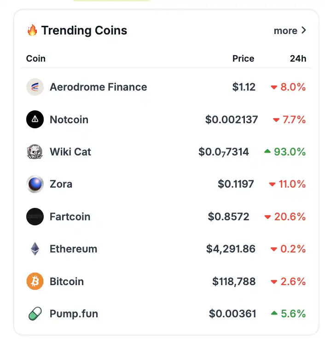This screenshot has width=325, height=344.
Task: Sort by the 24h column header
Action: coord(298,58)
